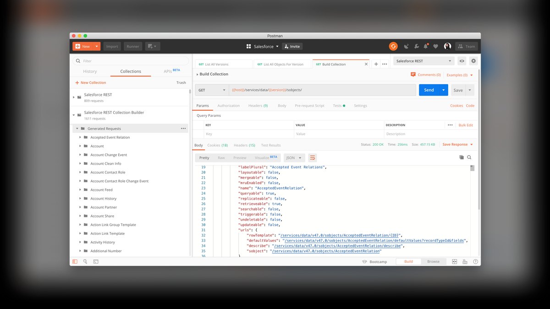
Task: Expand the Account Change Event folder
Action: click(80, 155)
